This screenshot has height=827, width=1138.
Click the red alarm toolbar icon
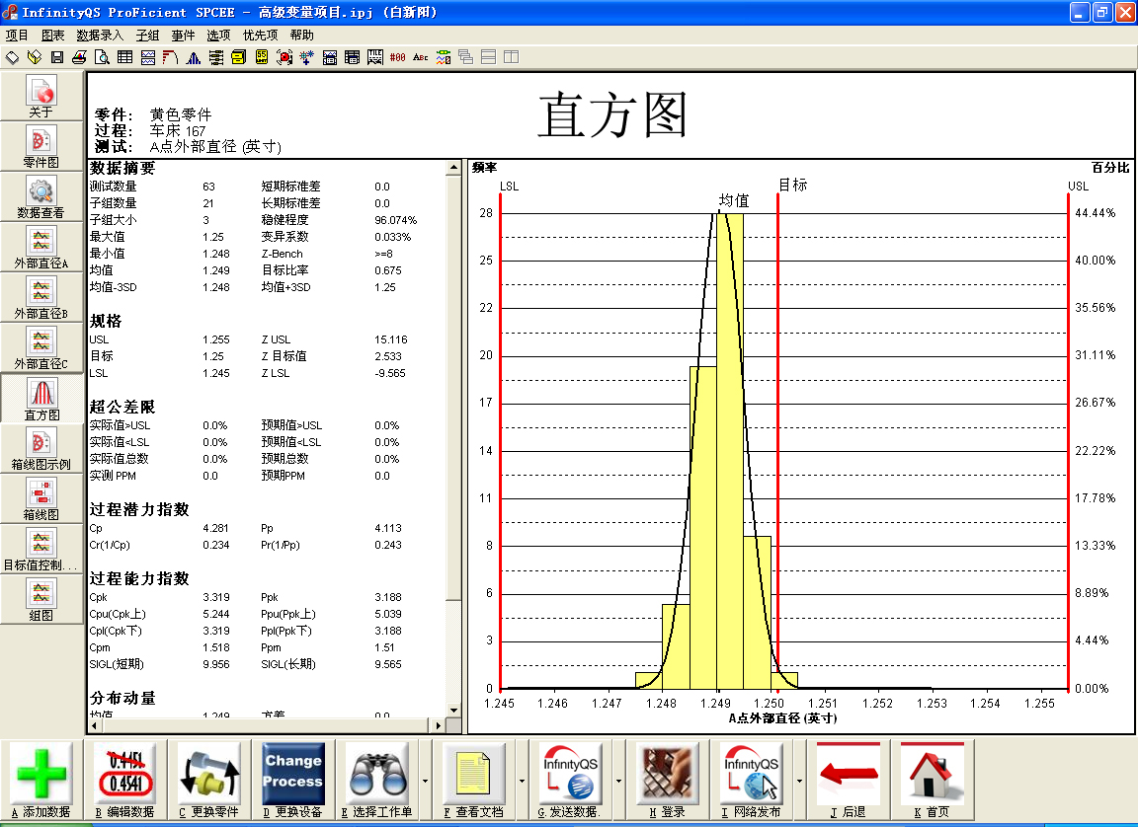tap(284, 57)
